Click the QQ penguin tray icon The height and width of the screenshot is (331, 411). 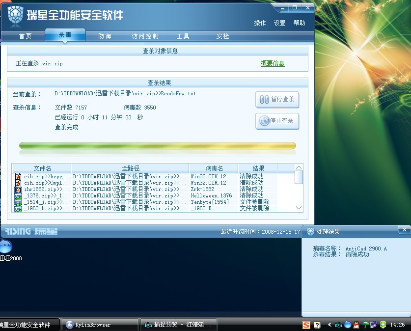356,325
